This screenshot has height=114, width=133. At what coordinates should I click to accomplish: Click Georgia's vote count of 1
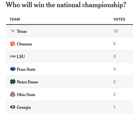(x=115, y=107)
